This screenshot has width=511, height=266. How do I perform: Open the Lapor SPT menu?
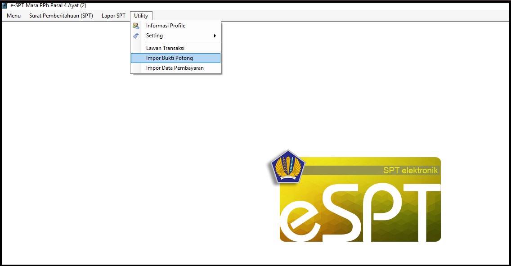113,16
